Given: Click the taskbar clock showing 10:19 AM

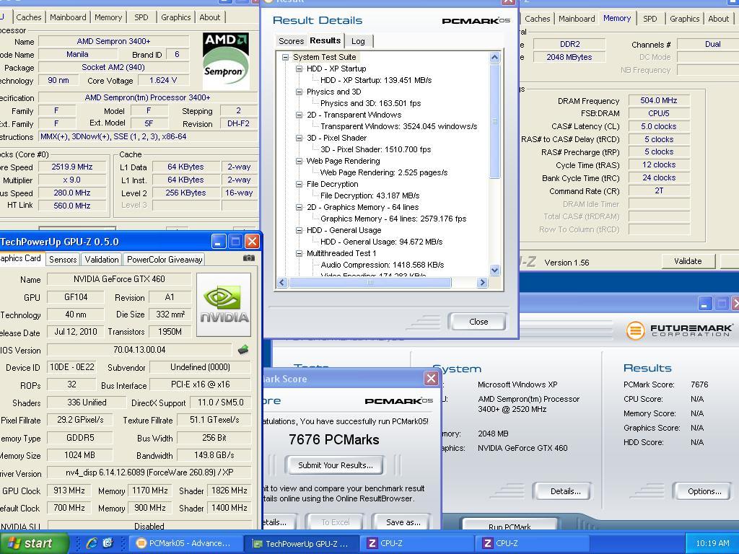Looking at the screenshot, I should [712, 543].
